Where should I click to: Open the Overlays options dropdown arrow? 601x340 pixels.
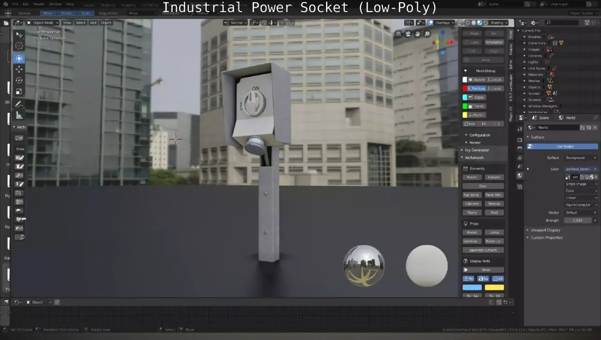[x=453, y=23]
